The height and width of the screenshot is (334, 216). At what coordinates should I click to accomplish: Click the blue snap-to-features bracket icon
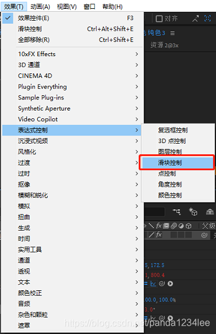(208, 18)
